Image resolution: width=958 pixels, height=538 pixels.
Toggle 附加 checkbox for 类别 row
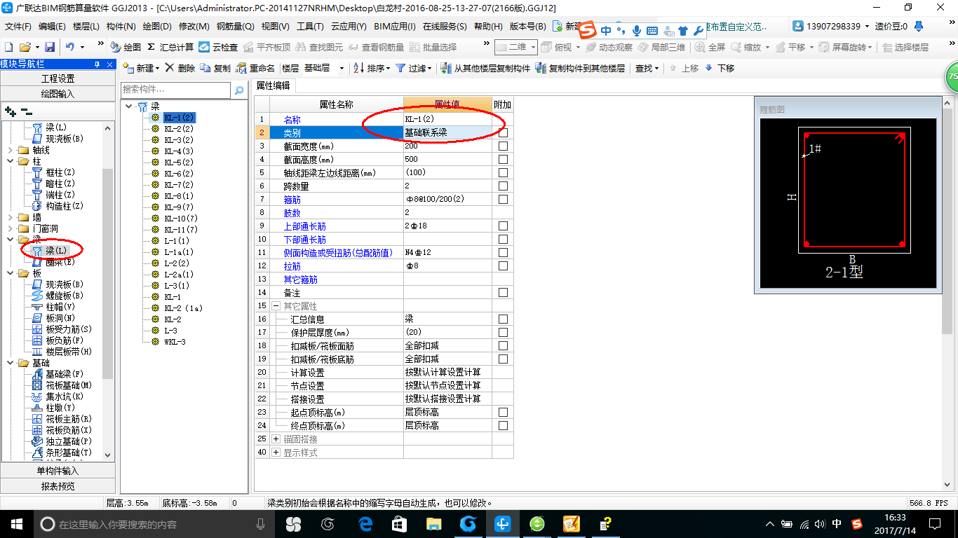(x=503, y=132)
